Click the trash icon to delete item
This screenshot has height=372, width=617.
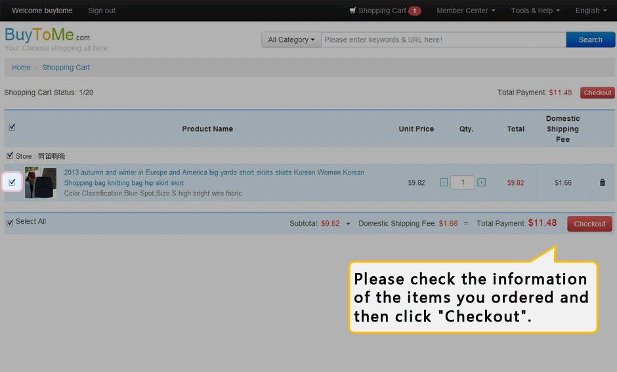603,182
